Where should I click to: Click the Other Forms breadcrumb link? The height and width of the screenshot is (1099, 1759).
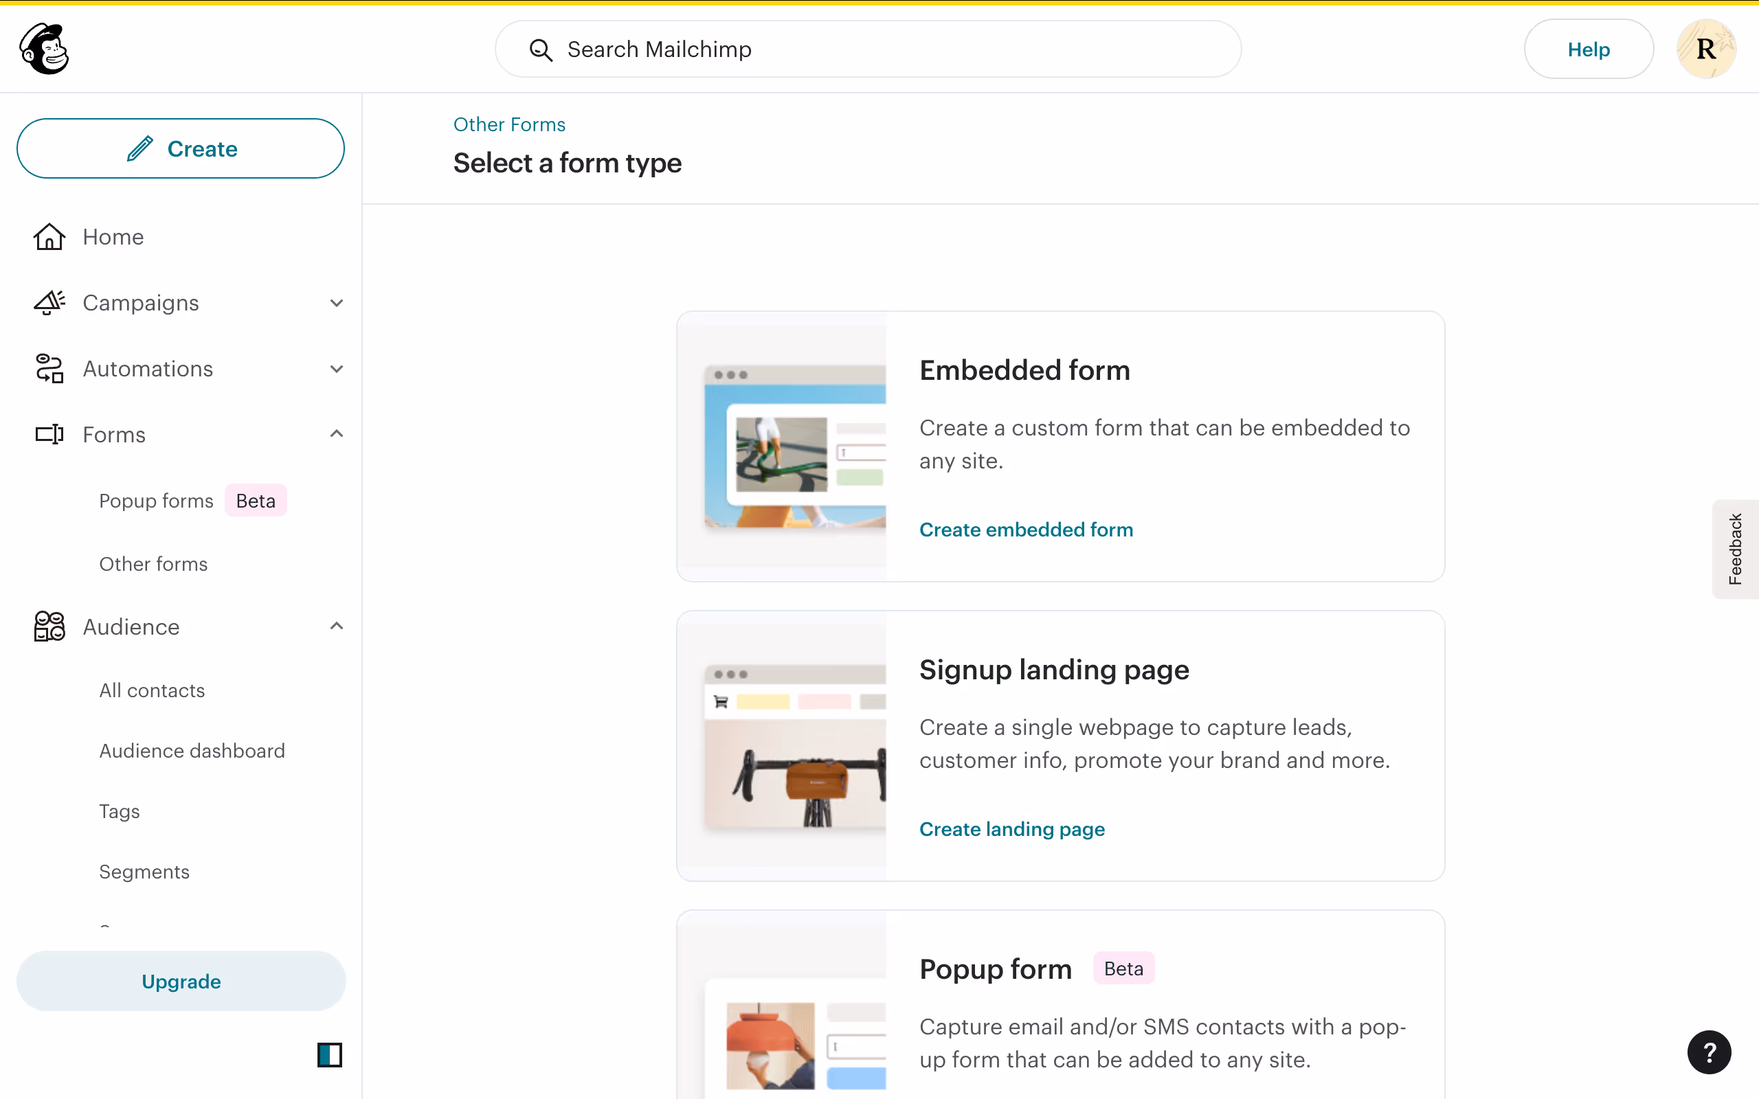(510, 124)
